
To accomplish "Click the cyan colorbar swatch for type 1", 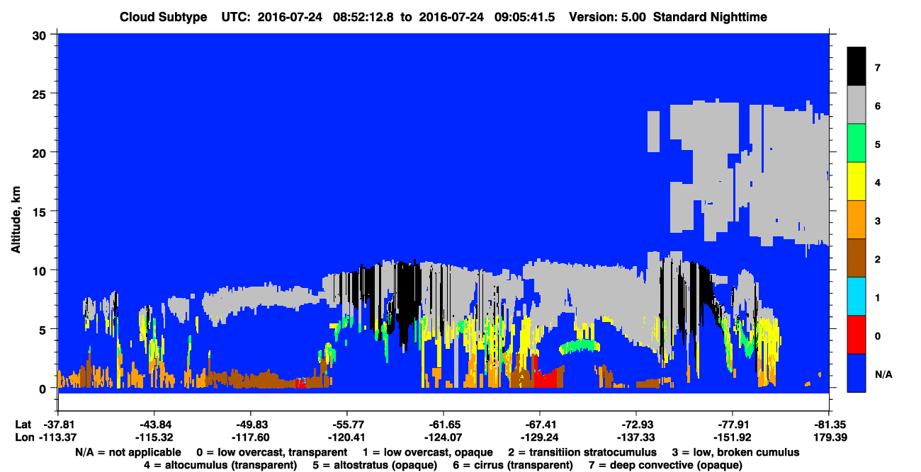I will [x=857, y=297].
